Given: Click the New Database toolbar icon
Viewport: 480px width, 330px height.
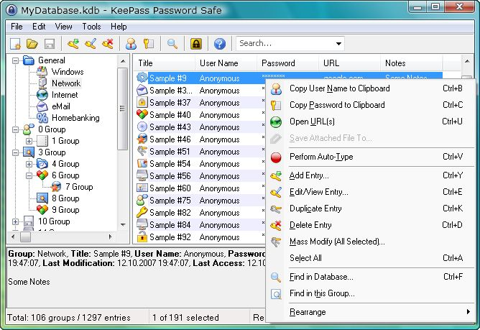Looking at the screenshot, I should 16,44.
